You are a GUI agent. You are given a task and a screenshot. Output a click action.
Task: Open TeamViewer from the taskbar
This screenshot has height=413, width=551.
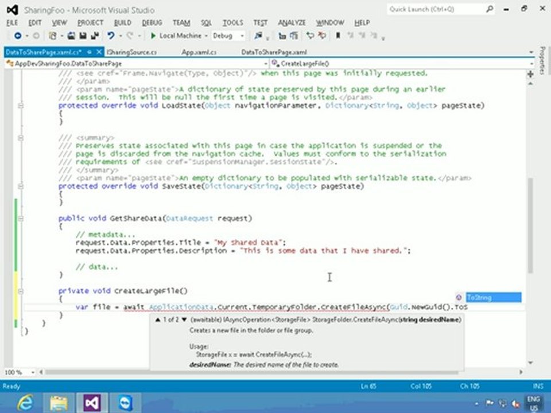tap(126, 403)
